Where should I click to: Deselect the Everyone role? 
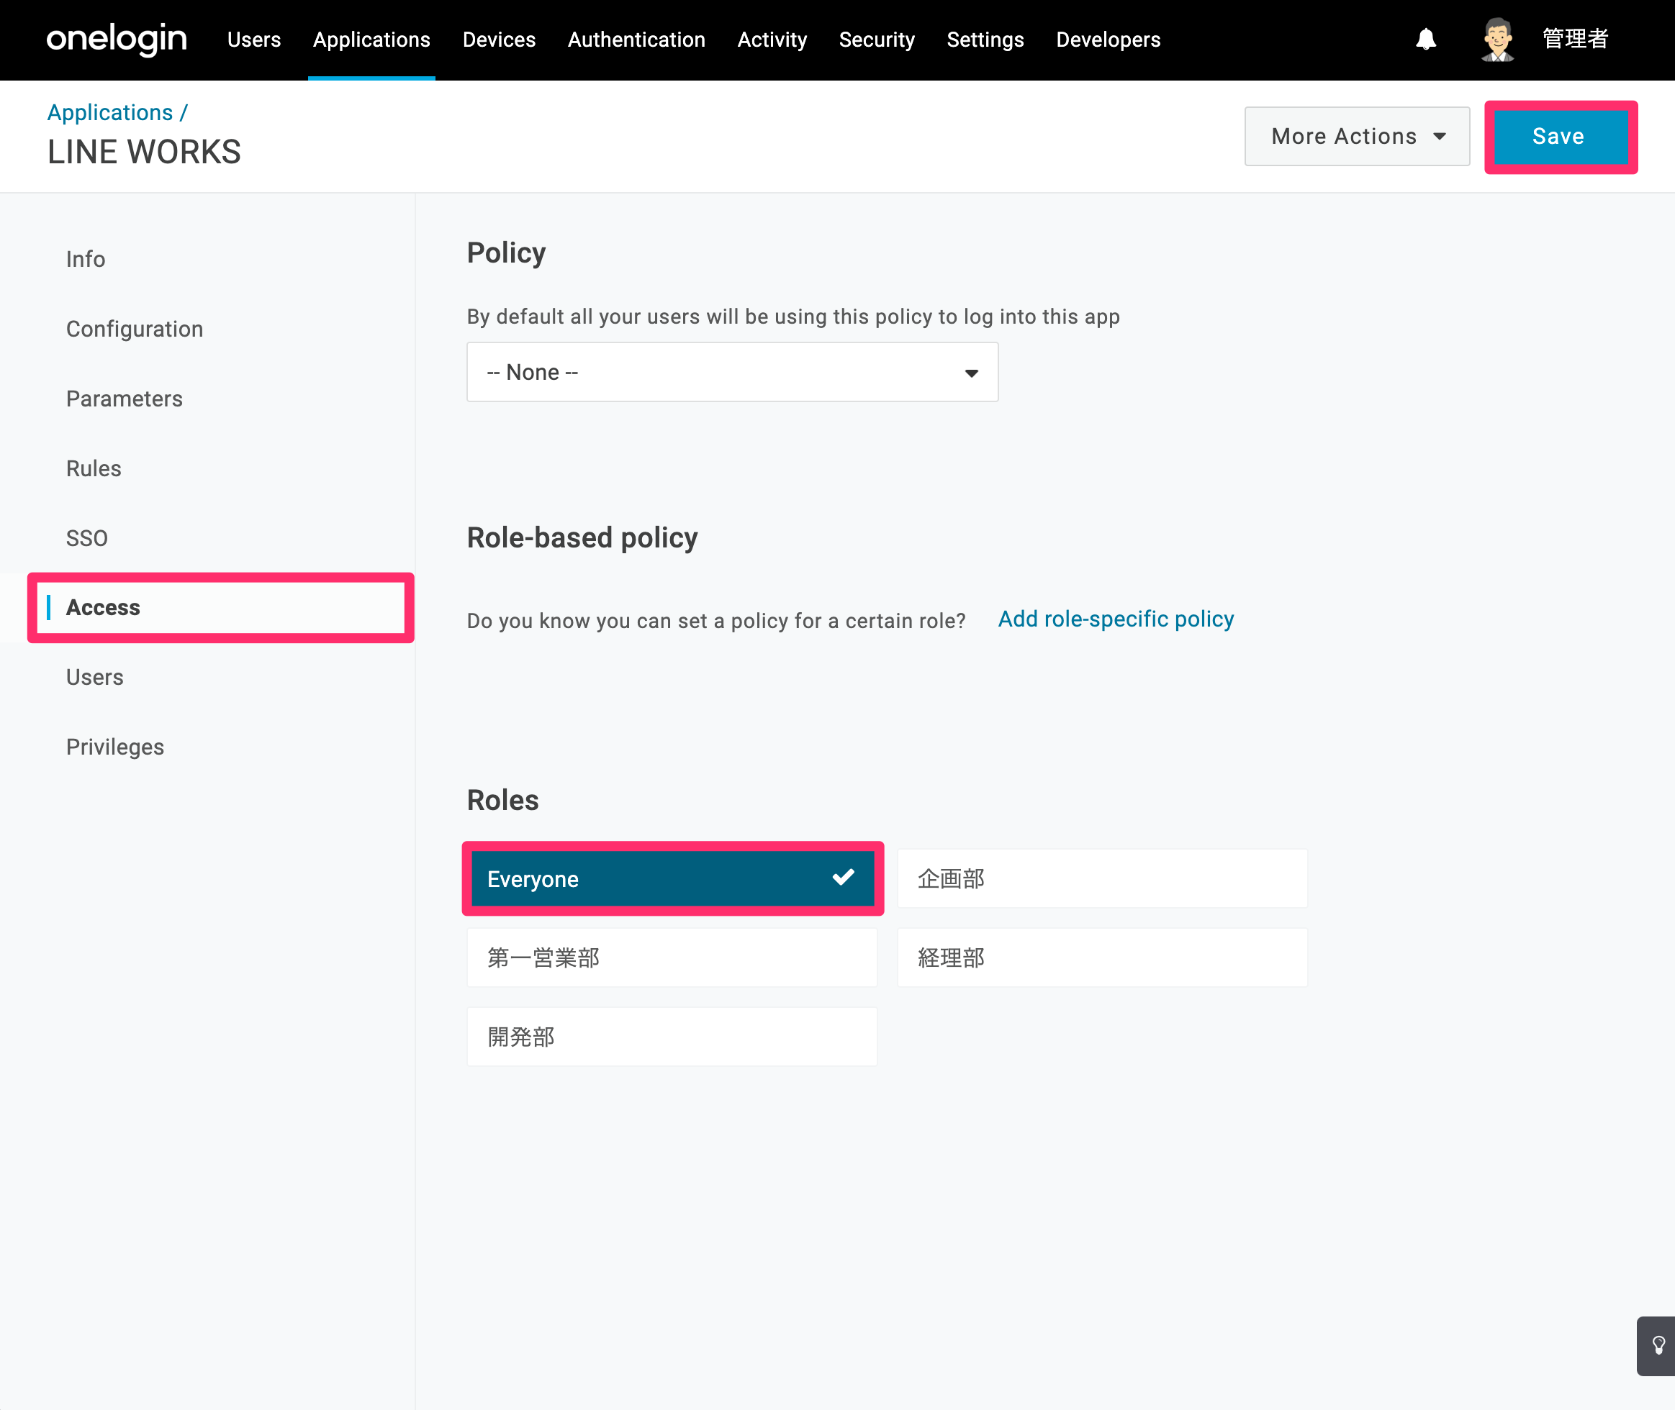coord(672,878)
